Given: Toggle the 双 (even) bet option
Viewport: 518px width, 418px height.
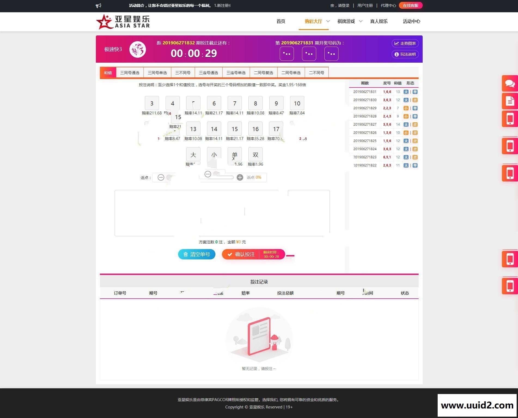Looking at the screenshot, I should [255, 155].
